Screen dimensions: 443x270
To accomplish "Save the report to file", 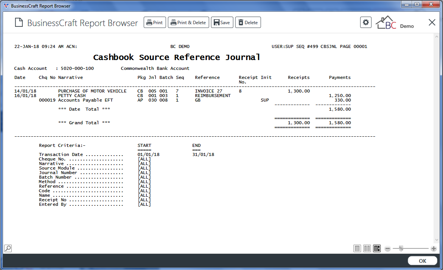I will pyautogui.click(x=222, y=23).
